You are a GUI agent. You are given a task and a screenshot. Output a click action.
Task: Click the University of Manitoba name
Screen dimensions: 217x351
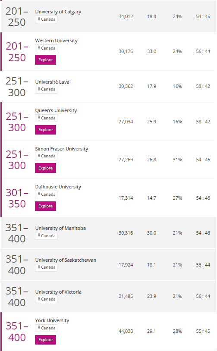60,228
